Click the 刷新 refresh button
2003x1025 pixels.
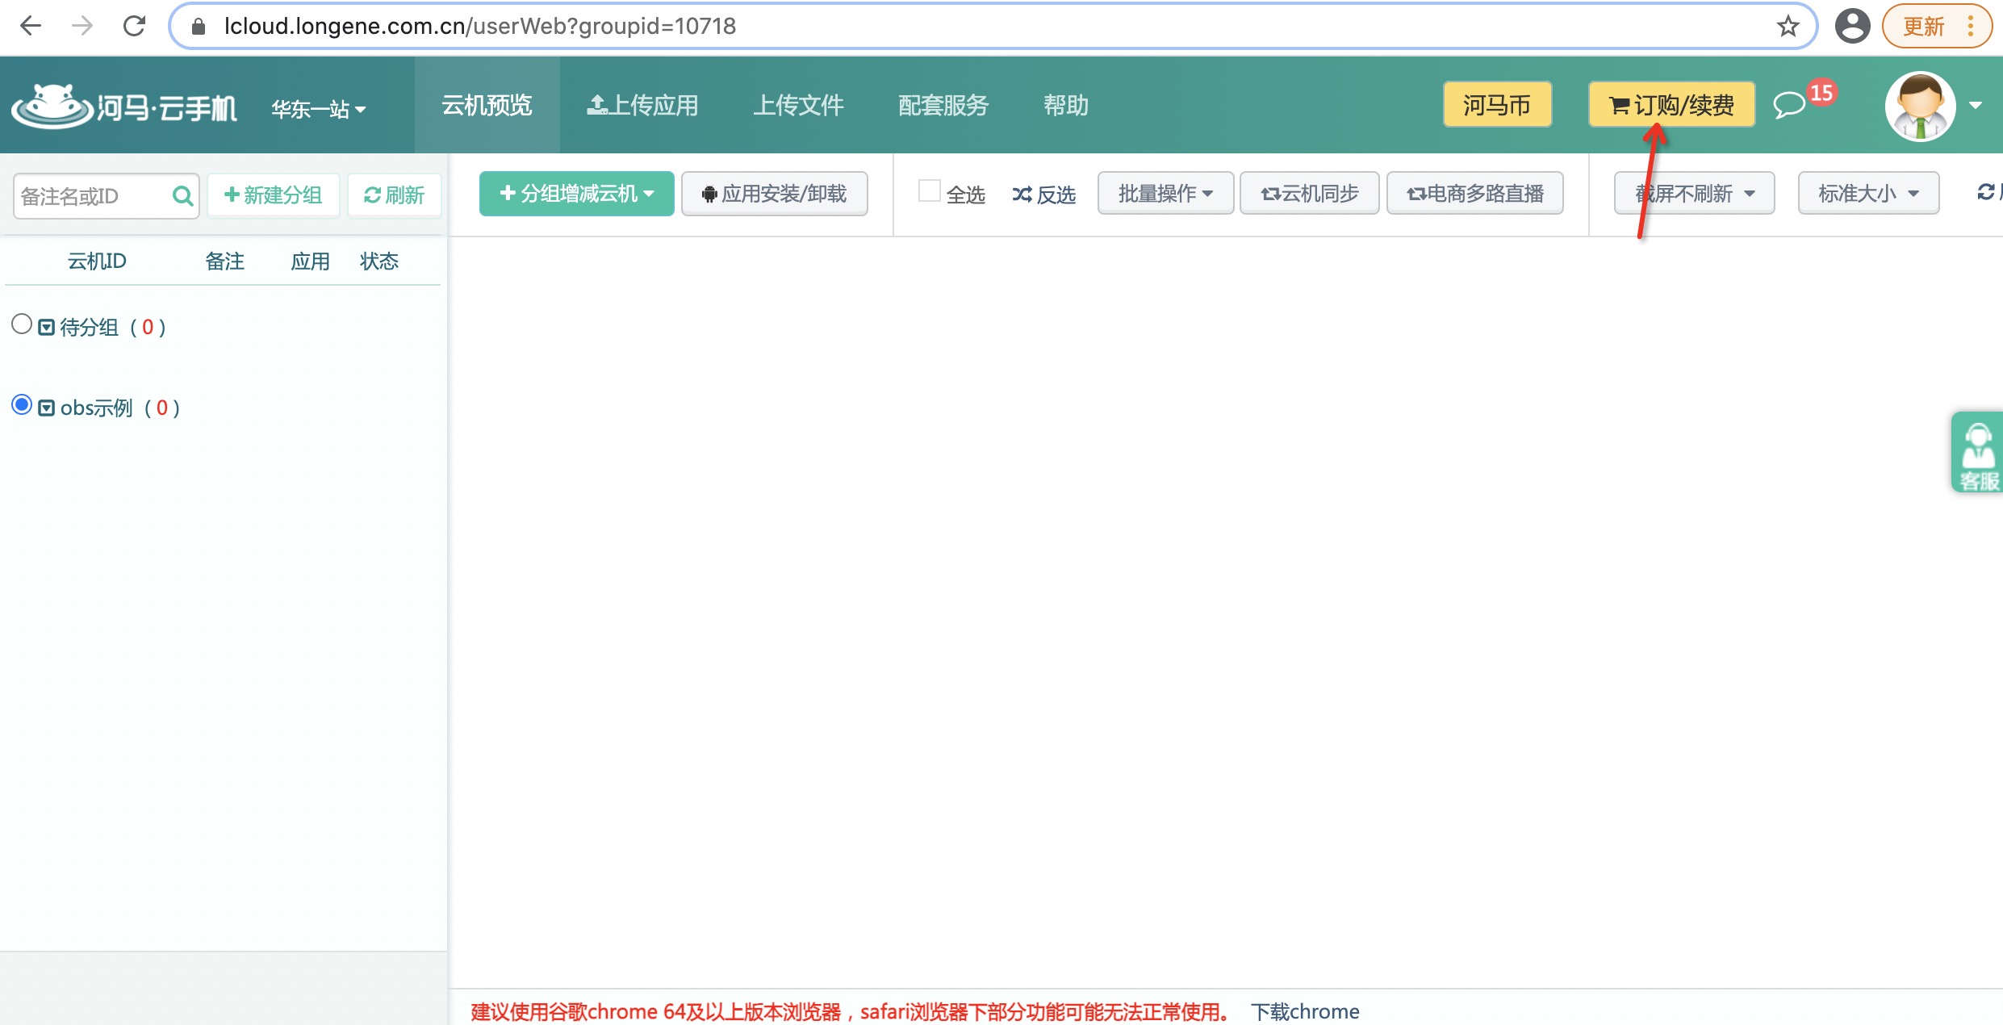395,195
